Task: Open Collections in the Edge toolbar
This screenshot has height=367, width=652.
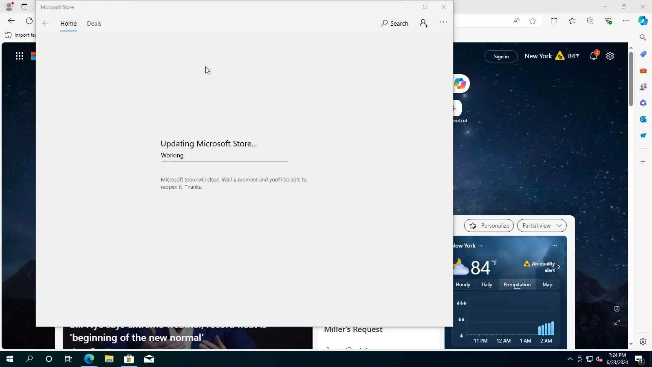Action: click(590, 21)
